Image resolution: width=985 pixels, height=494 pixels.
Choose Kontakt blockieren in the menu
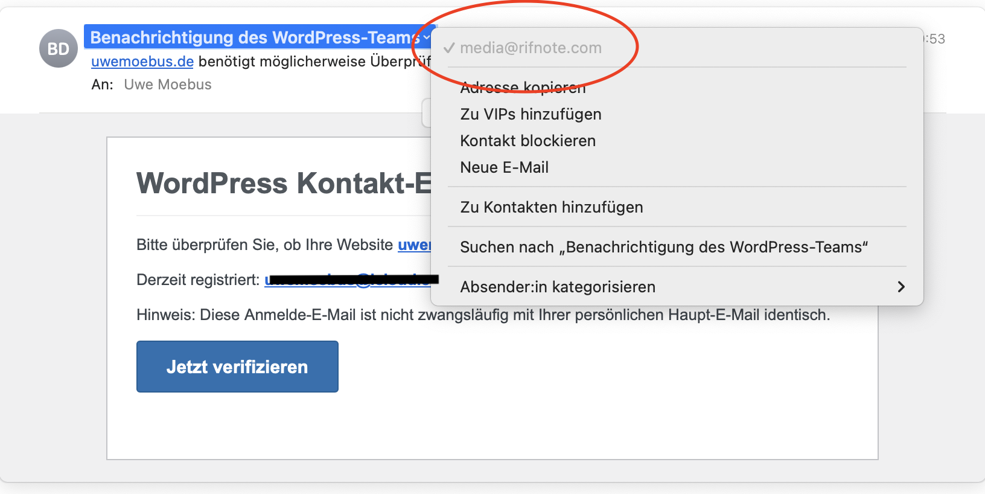point(528,141)
